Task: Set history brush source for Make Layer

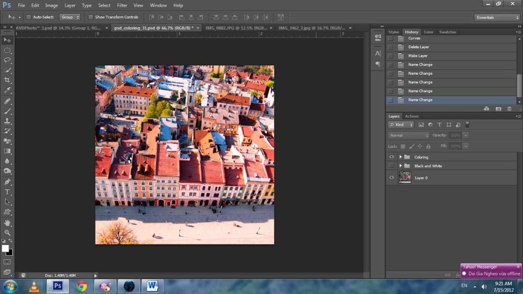Action: coord(390,56)
